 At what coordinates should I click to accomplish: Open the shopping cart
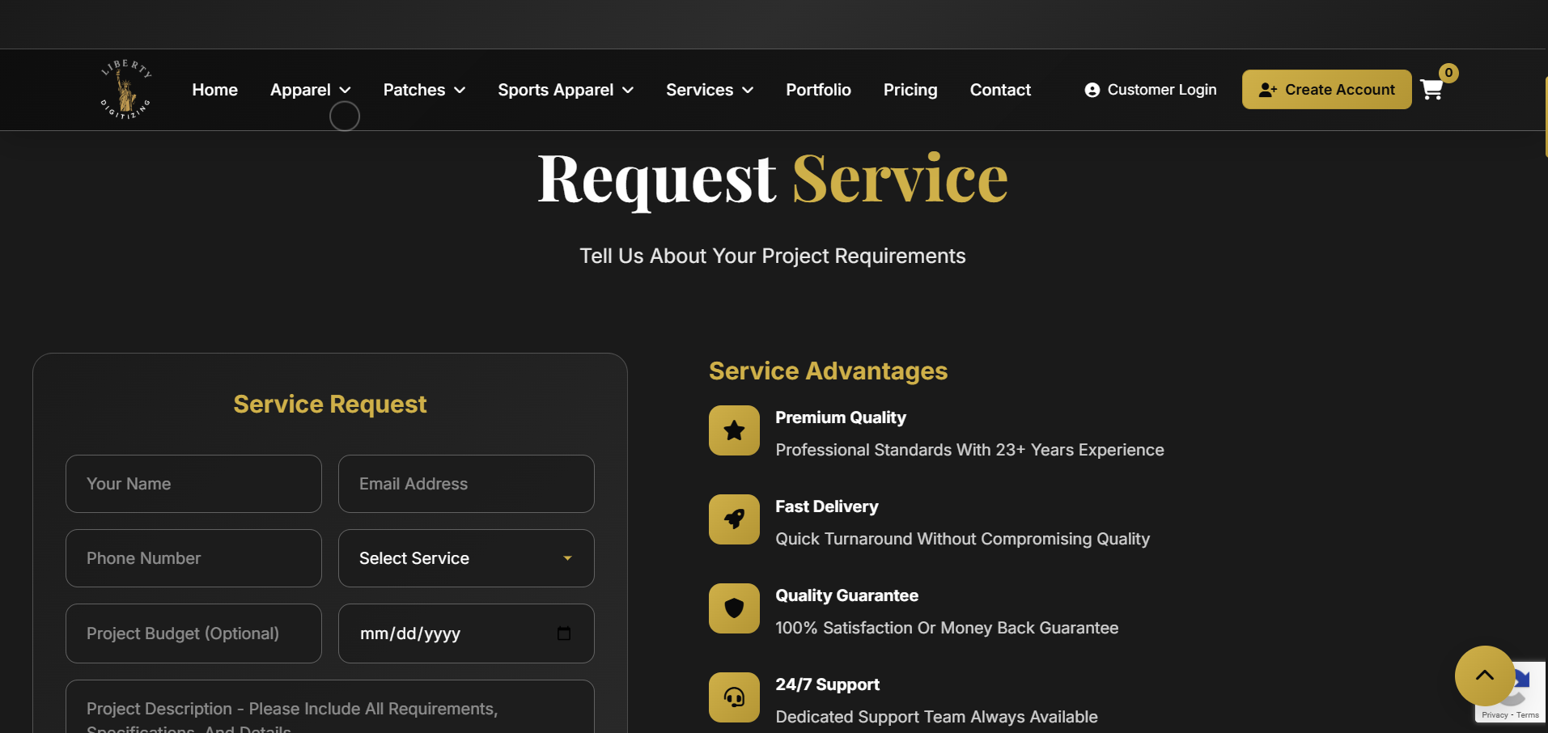(x=1432, y=90)
